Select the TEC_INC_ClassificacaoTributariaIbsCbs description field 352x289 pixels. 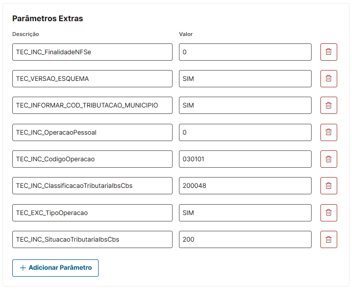[x=92, y=185]
